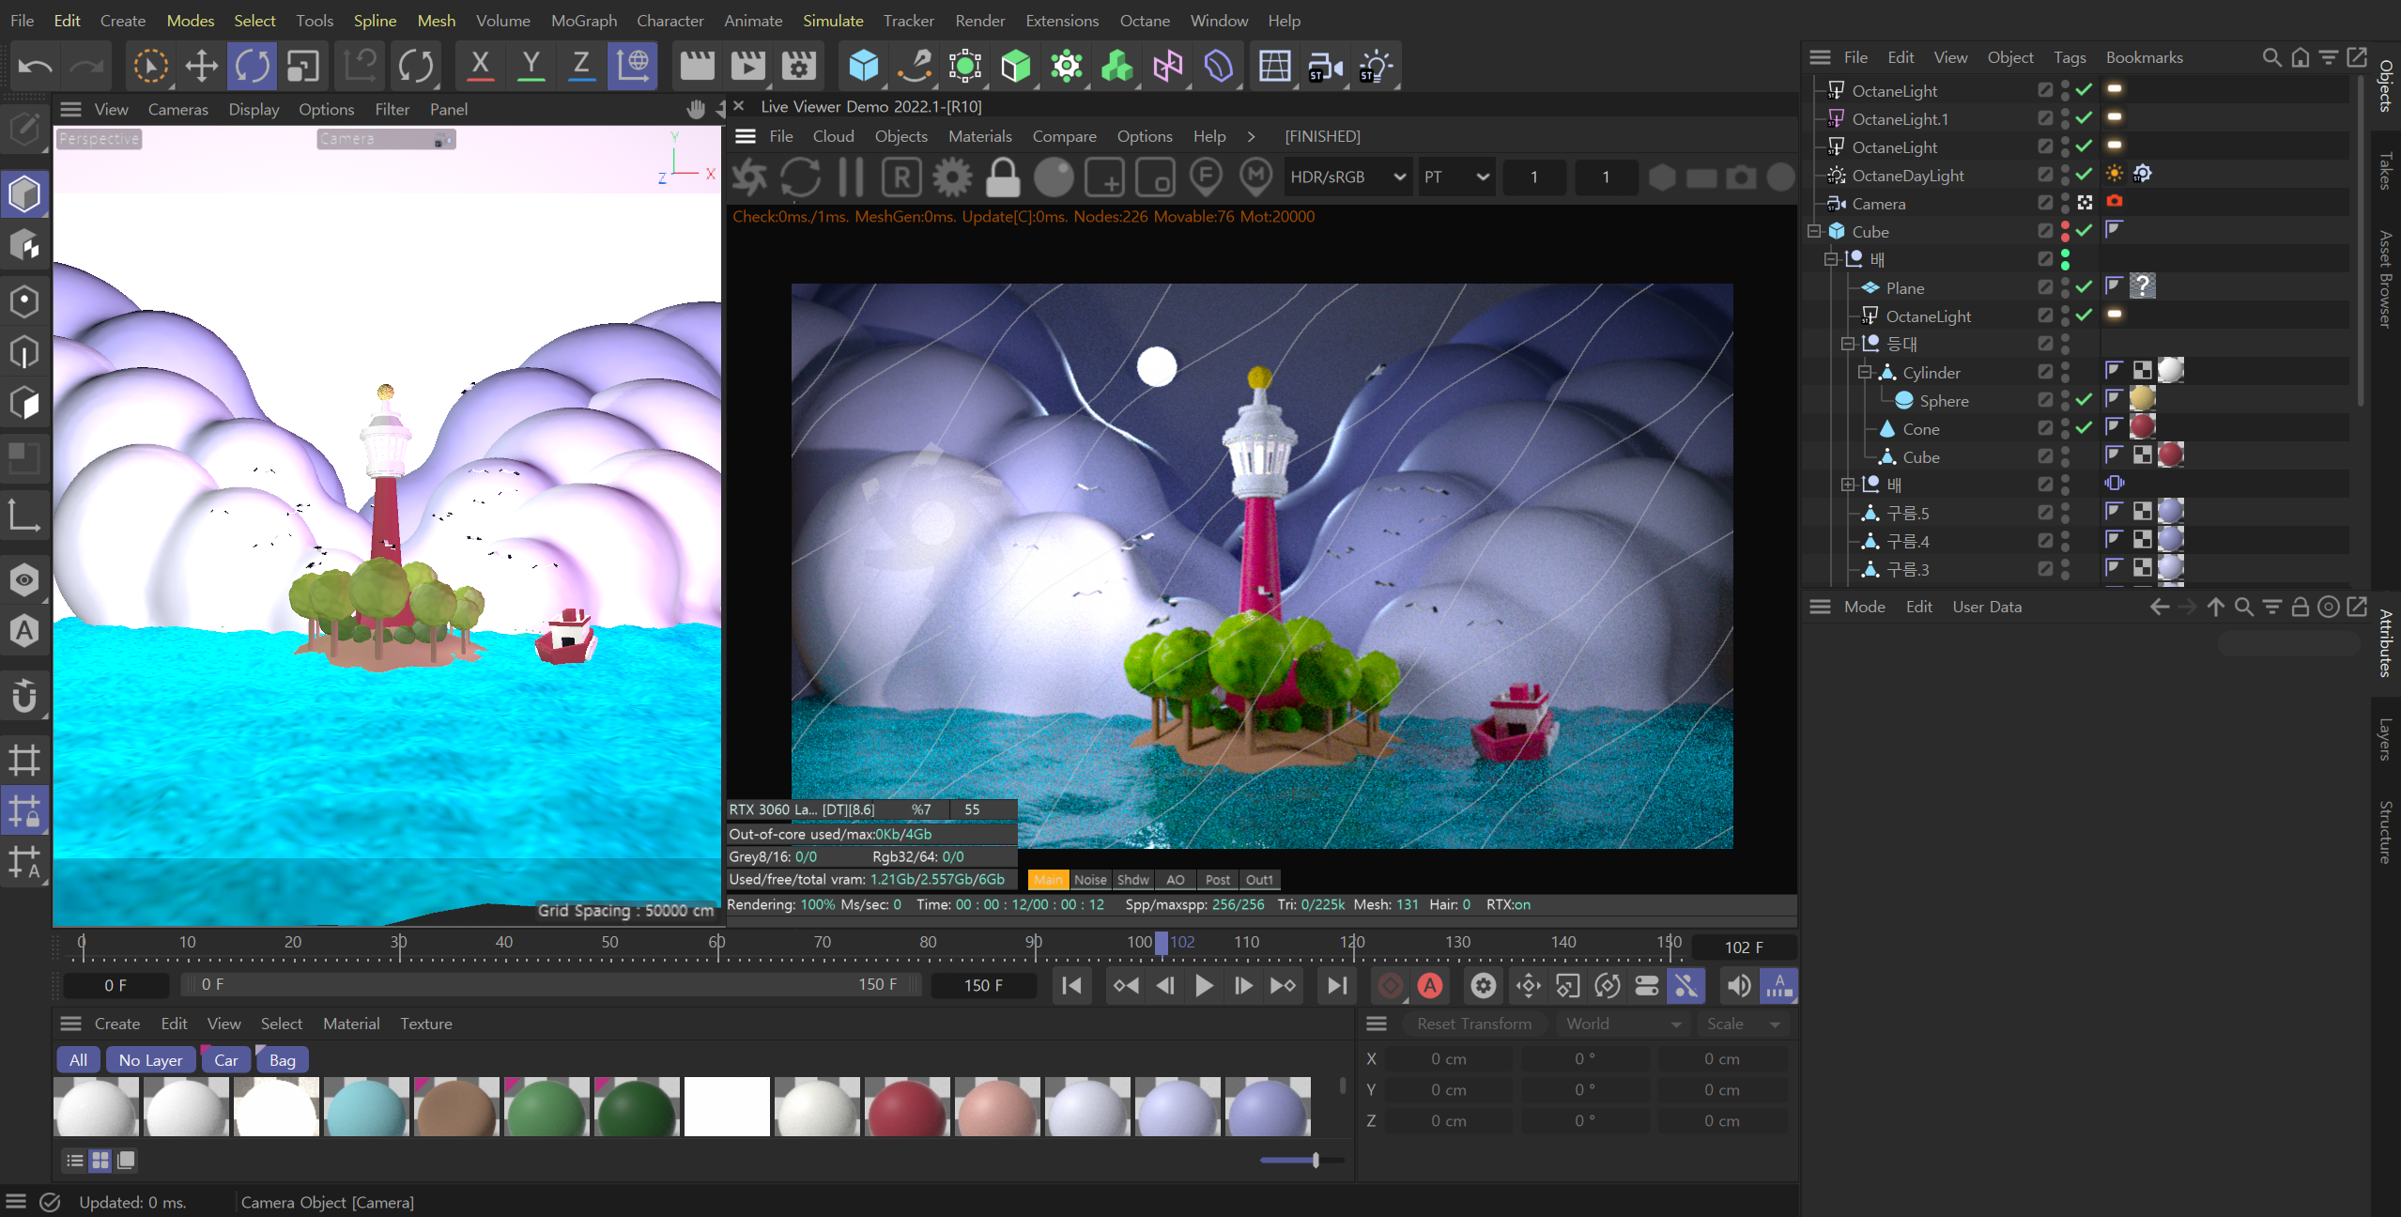2401x1217 pixels.
Task: Go to end of animation
Action: [x=1336, y=985]
